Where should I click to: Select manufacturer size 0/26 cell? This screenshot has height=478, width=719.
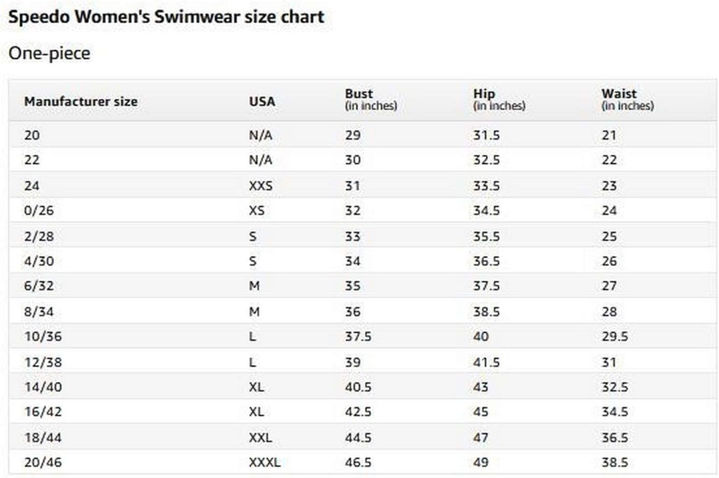pos(39,210)
